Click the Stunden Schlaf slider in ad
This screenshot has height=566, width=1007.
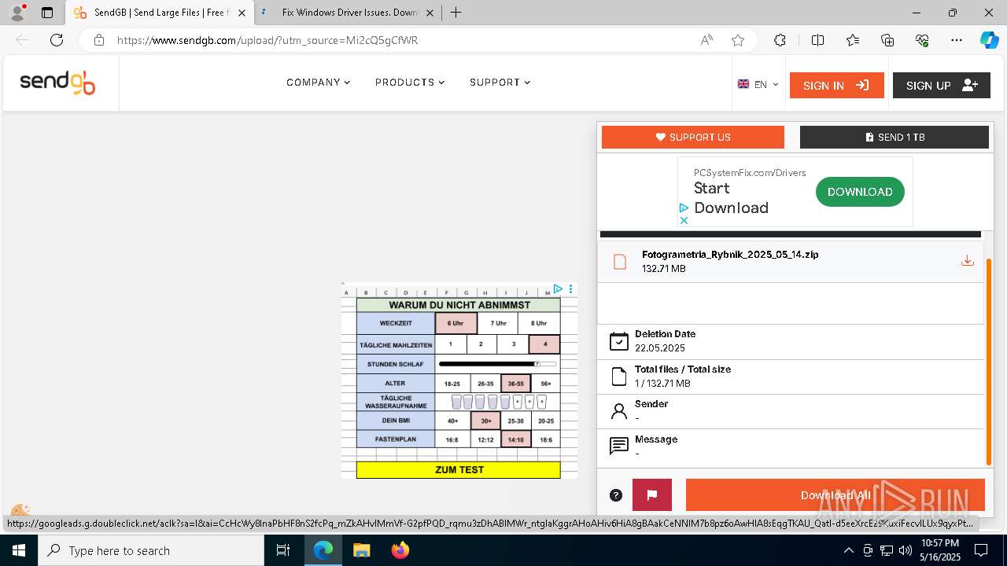coord(497,364)
